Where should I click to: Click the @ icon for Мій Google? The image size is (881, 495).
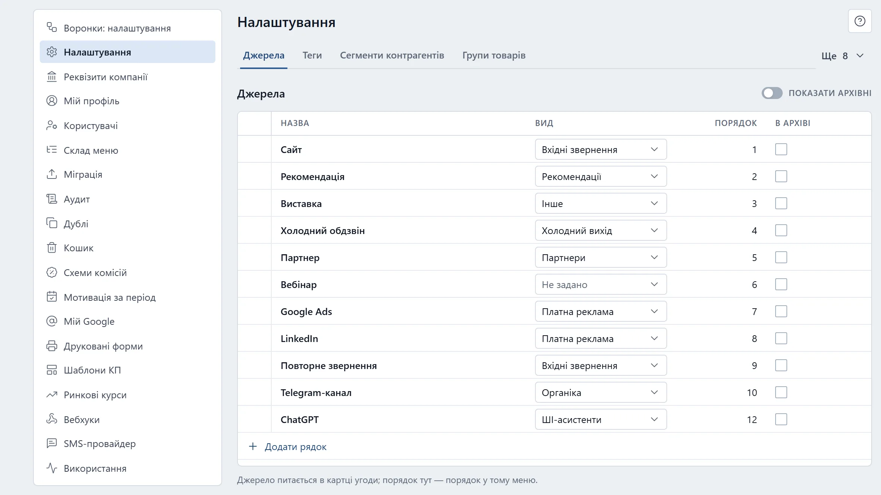tap(52, 321)
